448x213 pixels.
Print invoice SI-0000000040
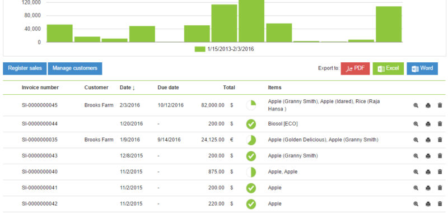click(428, 172)
